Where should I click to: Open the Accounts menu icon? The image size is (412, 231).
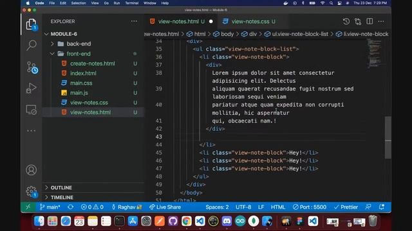tap(32, 170)
